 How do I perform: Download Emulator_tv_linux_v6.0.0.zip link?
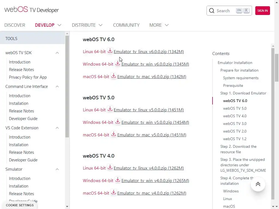pos(149,51)
